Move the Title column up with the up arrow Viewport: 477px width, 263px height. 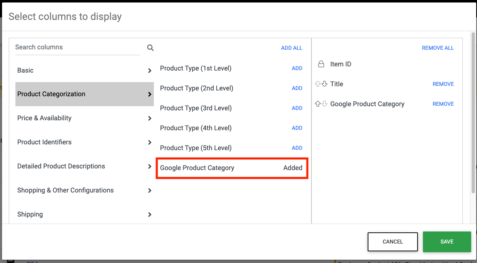point(318,84)
